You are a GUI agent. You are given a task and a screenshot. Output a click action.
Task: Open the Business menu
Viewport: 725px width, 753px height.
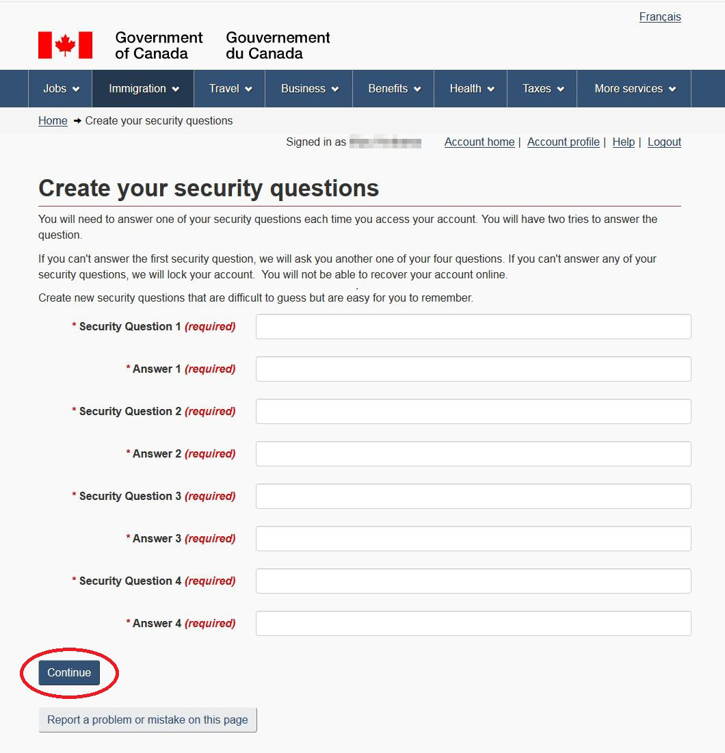click(x=308, y=89)
